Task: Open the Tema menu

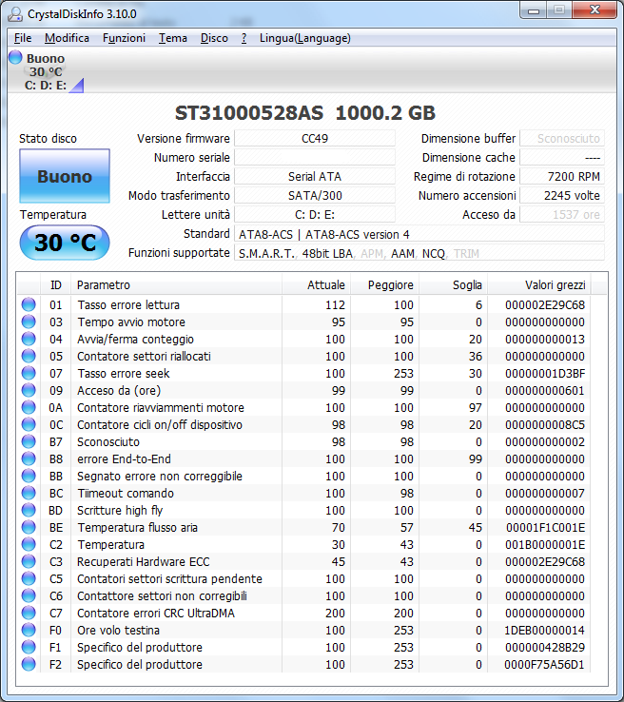Action: tap(173, 38)
